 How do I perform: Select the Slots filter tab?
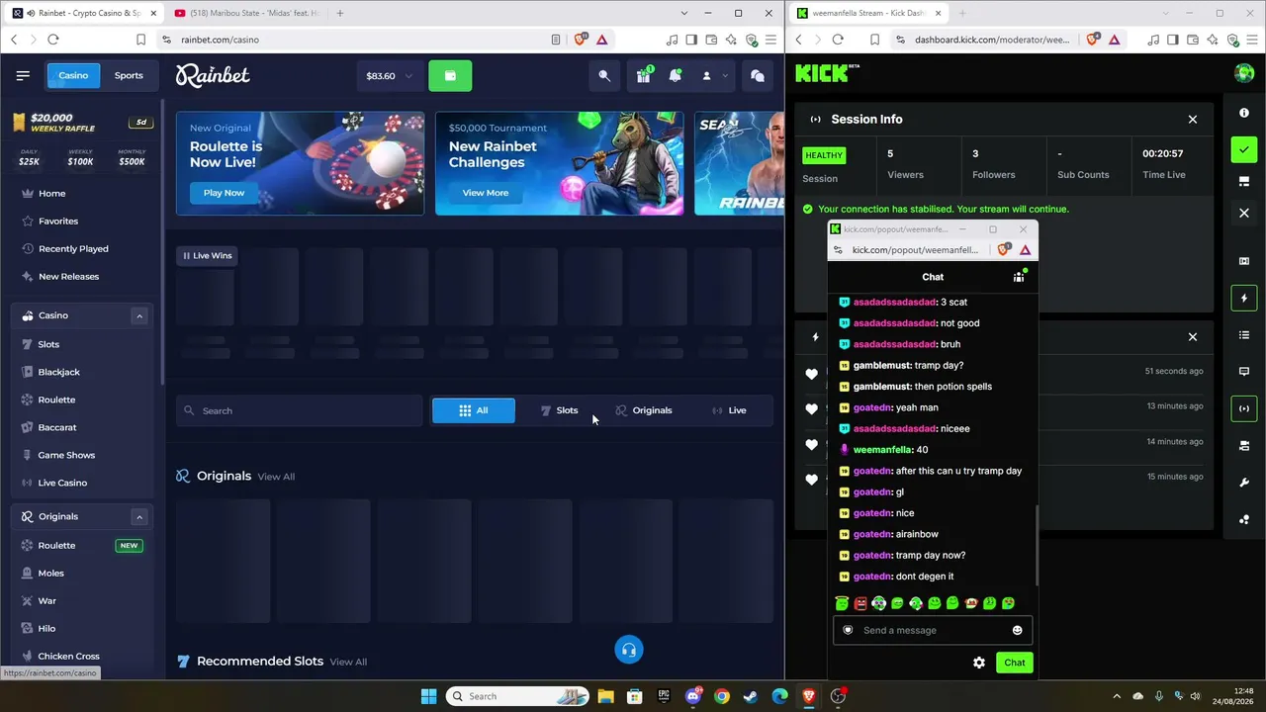[x=559, y=410]
